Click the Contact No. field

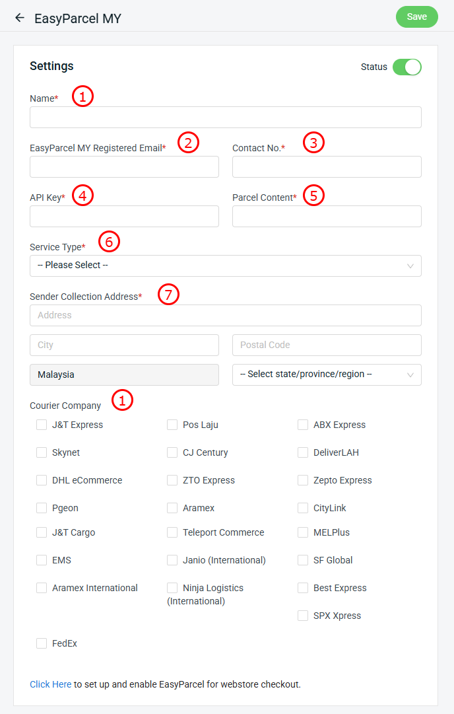point(327,166)
